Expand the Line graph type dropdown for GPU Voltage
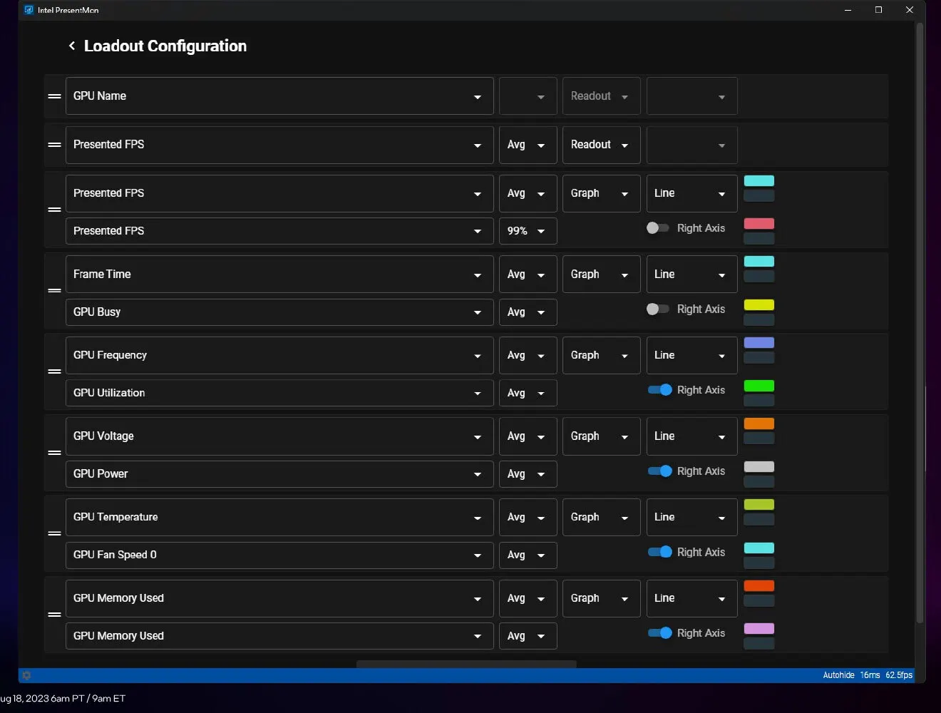This screenshot has height=713, width=941. pyautogui.click(x=691, y=436)
